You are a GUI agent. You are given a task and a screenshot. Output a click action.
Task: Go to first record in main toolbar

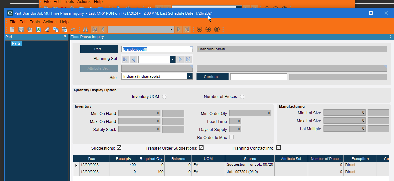point(95,29)
